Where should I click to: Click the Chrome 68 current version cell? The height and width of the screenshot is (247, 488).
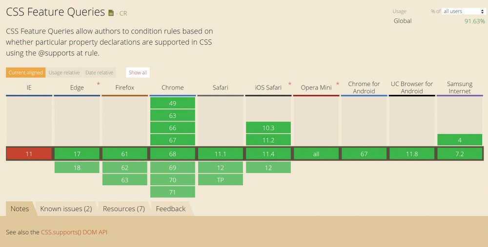point(173,154)
